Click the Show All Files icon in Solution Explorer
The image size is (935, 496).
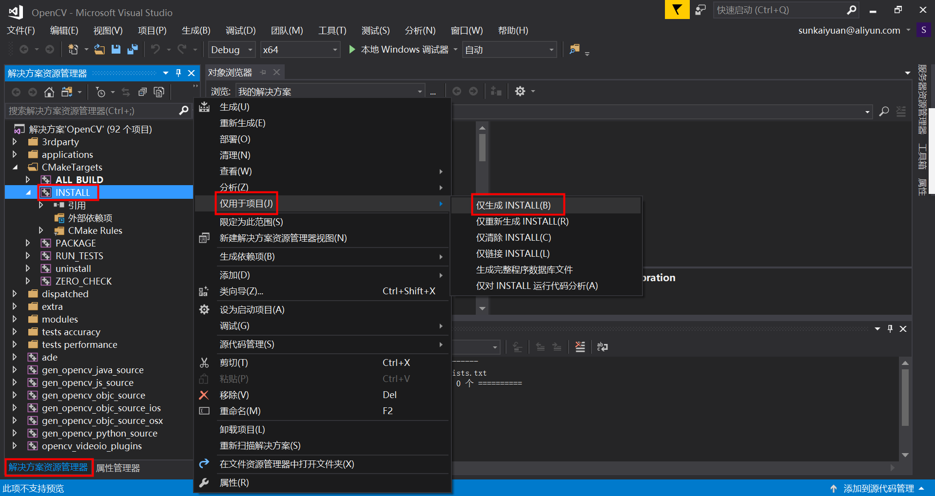(159, 92)
